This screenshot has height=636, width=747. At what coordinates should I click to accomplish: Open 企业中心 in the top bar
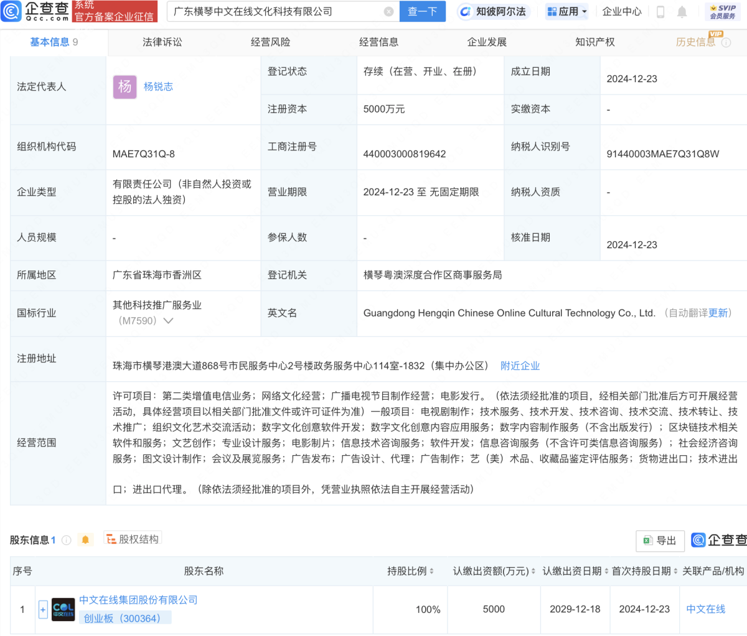pyautogui.click(x=622, y=12)
